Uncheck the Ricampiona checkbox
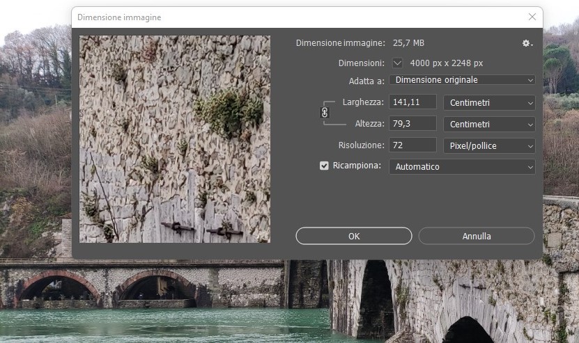The image size is (579, 343). 324,166
